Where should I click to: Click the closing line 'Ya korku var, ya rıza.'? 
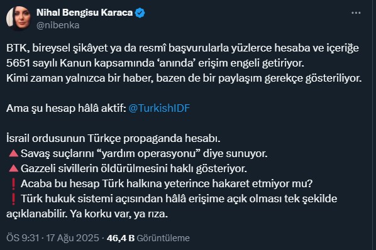click(119, 214)
